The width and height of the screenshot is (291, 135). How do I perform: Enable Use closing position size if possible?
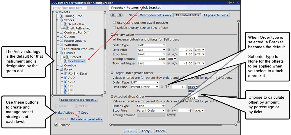pyautogui.click(x=114, y=23)
